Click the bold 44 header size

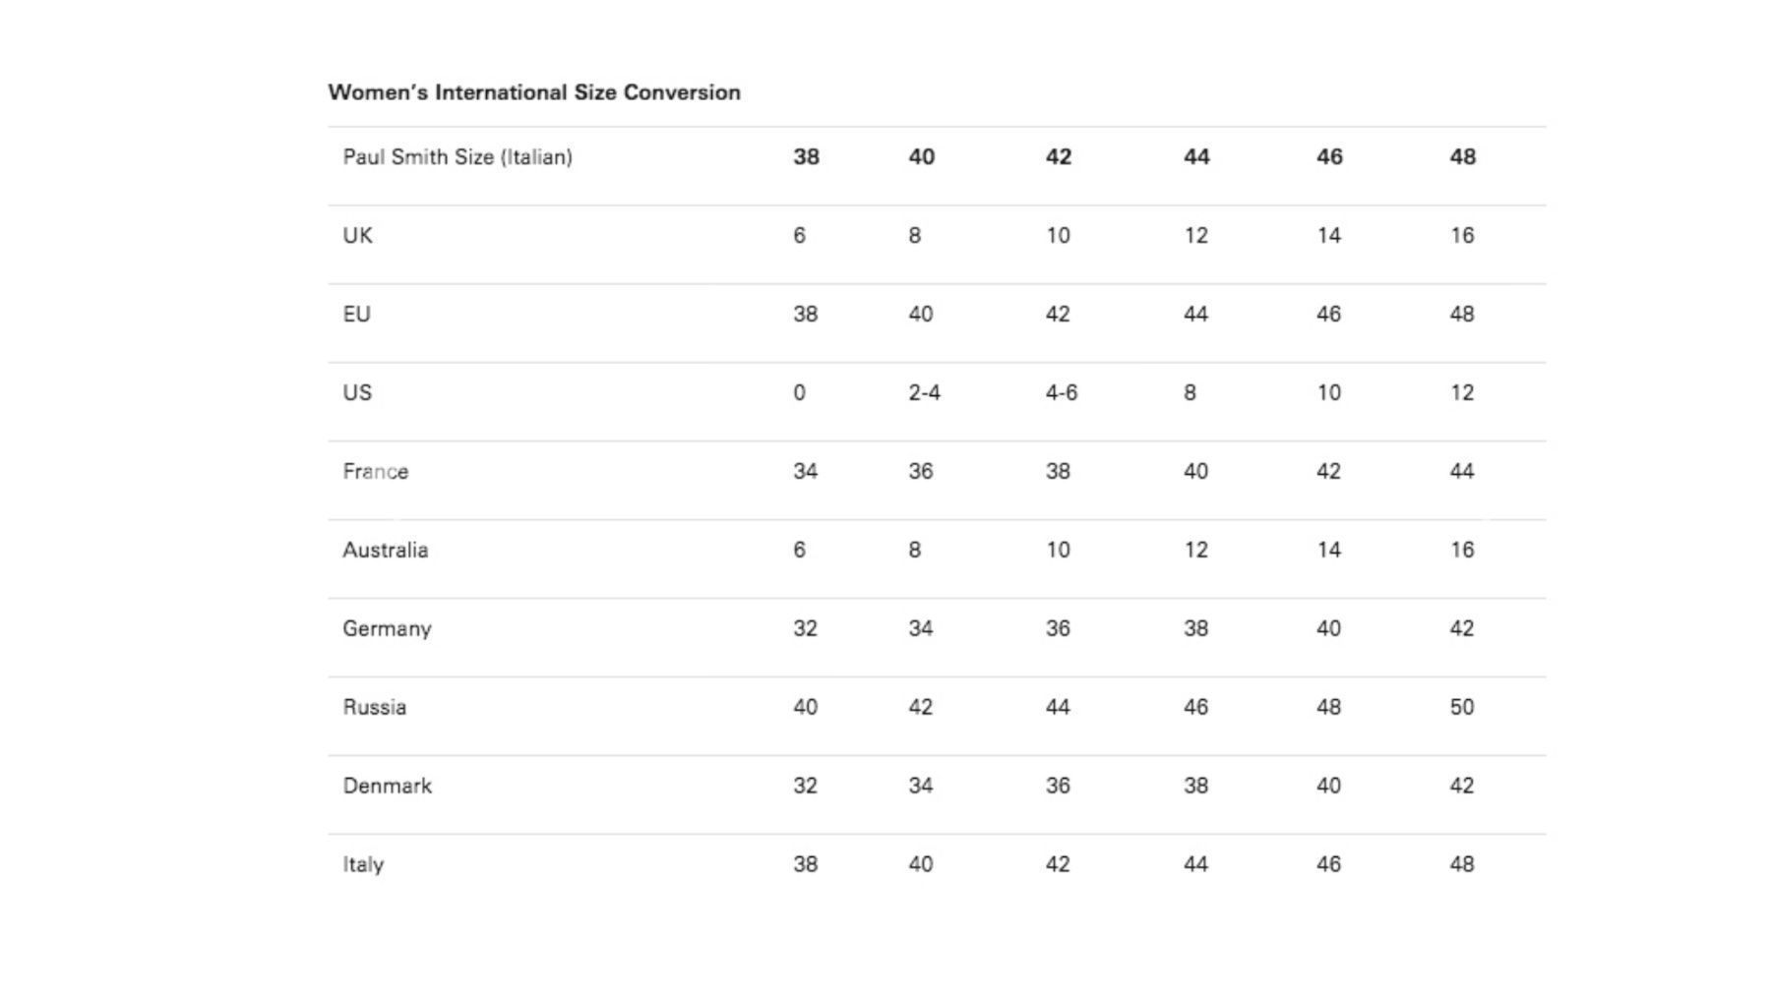[x=1196, y=157]
